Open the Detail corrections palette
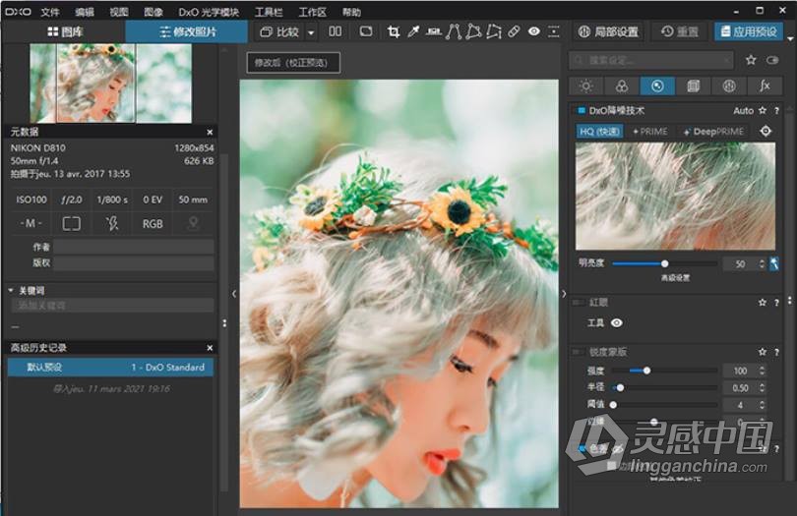This screenshot has width=797, height=516. [x=657, y=86]
